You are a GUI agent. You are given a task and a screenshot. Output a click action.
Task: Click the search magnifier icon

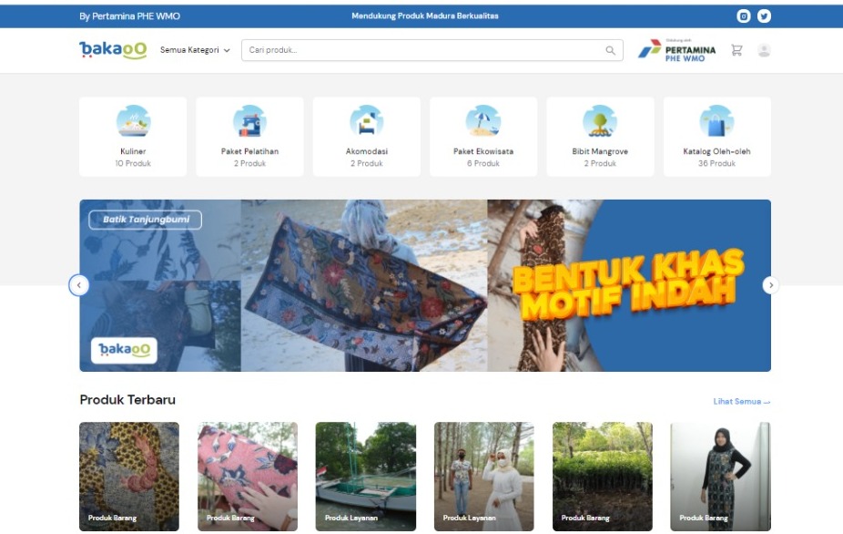(611, 51)
